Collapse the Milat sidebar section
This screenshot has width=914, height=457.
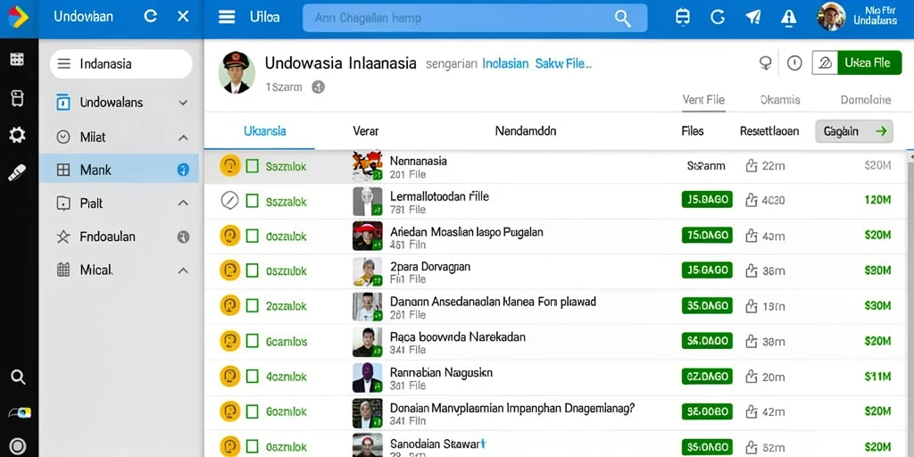[x=183, y=137]
